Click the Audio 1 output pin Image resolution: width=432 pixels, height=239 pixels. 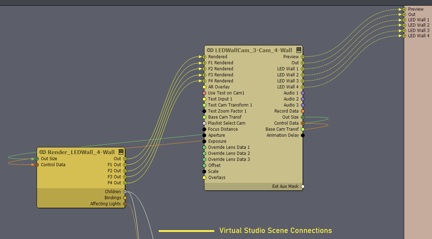(x=303, y=93)
